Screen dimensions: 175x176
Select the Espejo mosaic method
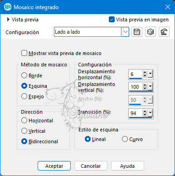24,96
